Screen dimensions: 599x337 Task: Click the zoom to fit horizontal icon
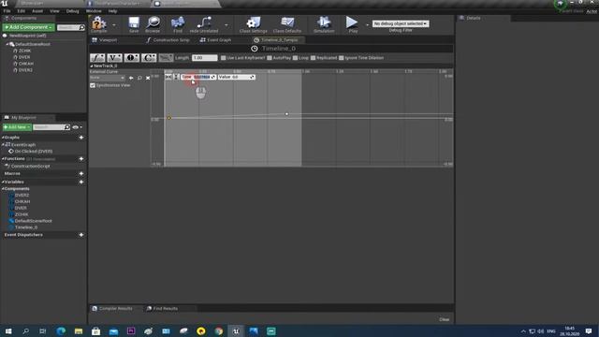(x=168, y=77)
